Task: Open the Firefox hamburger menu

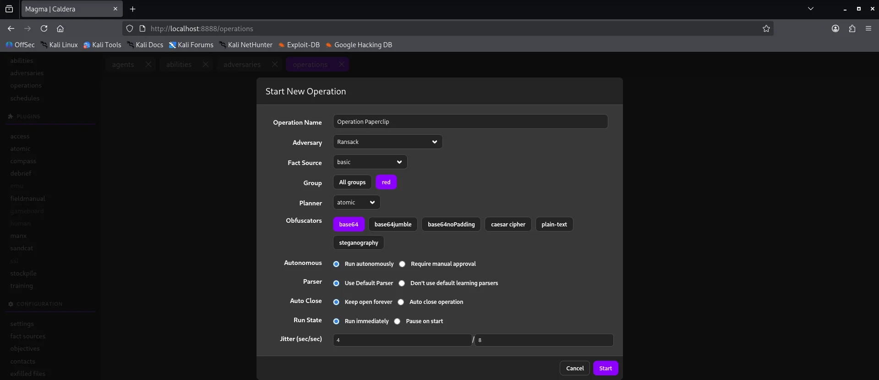Action: (x=868, y=28)
